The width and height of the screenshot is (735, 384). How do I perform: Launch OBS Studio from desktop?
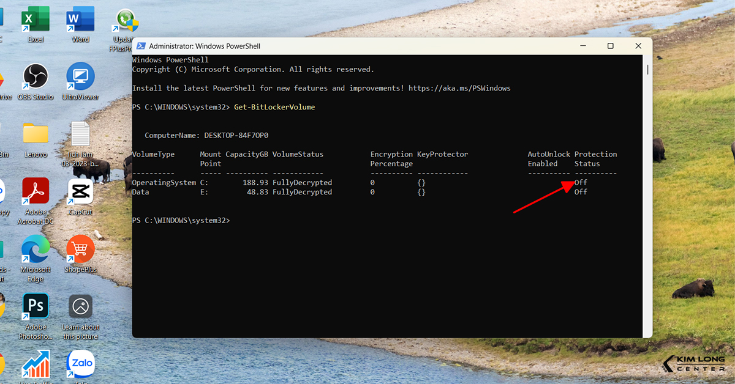tap(36, 77)
